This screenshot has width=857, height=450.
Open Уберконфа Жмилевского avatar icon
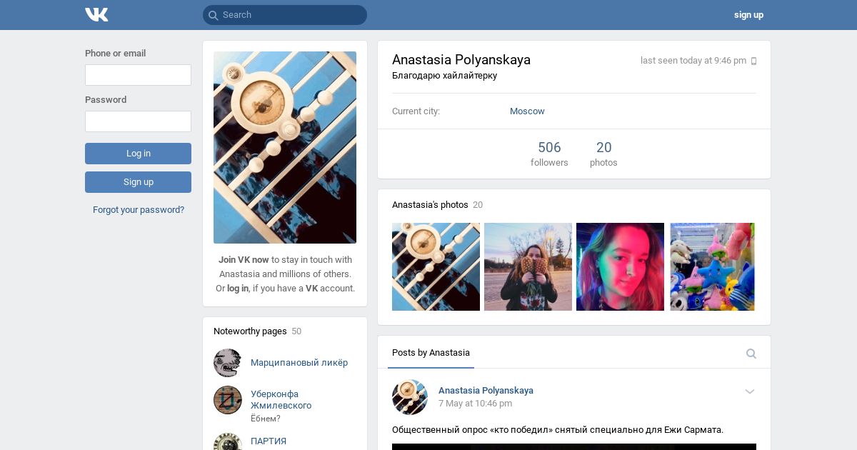point(228,400)
